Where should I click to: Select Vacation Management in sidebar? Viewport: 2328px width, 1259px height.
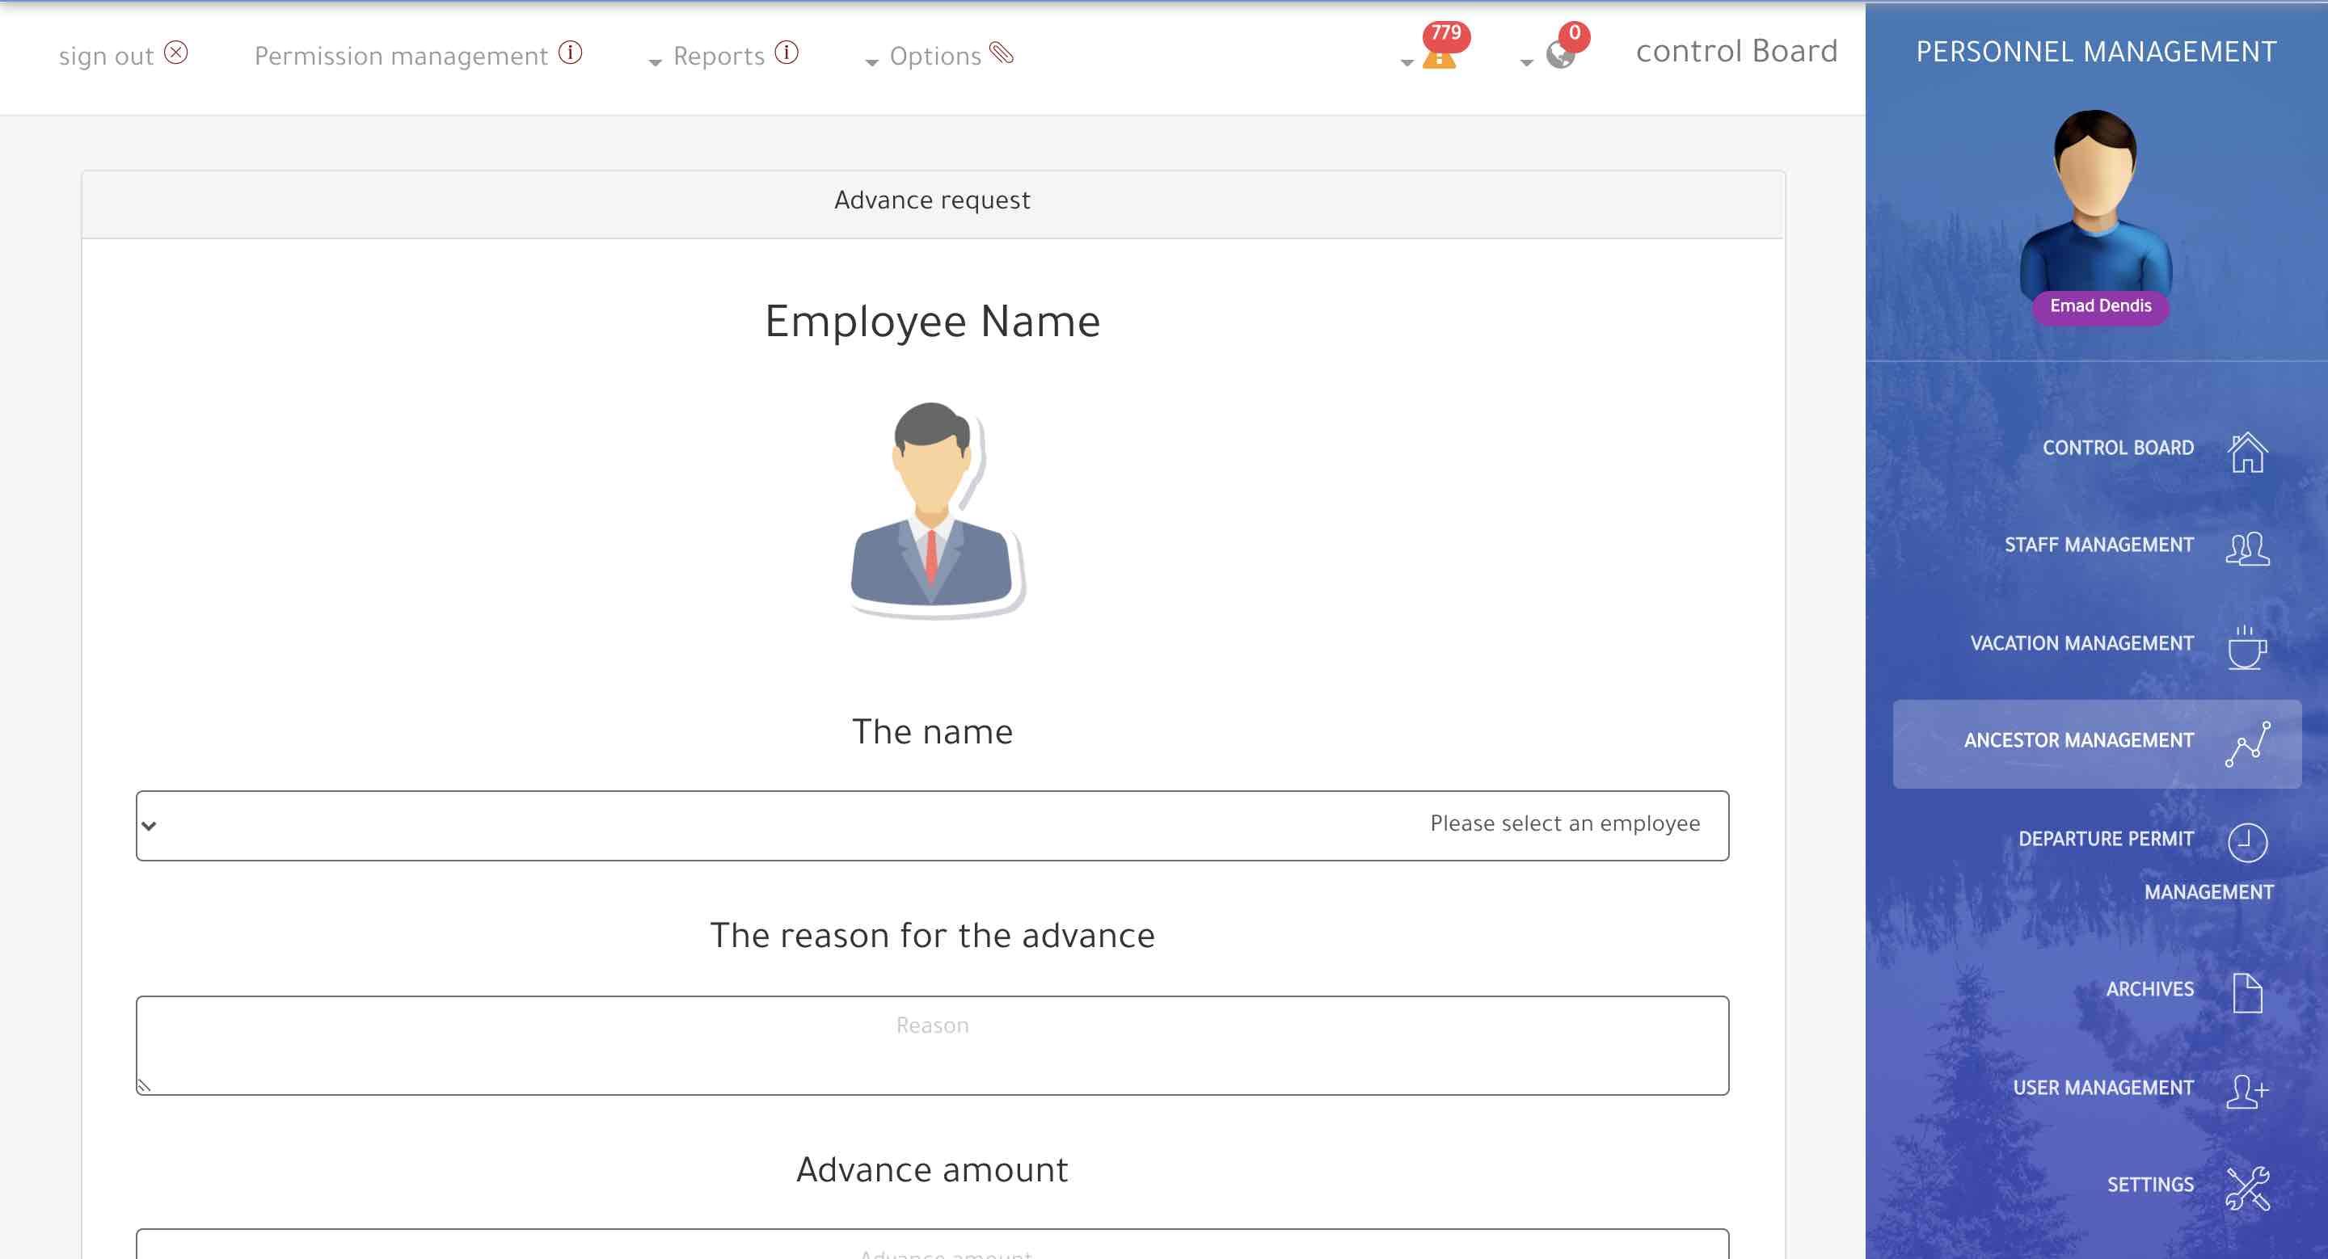2081,643
